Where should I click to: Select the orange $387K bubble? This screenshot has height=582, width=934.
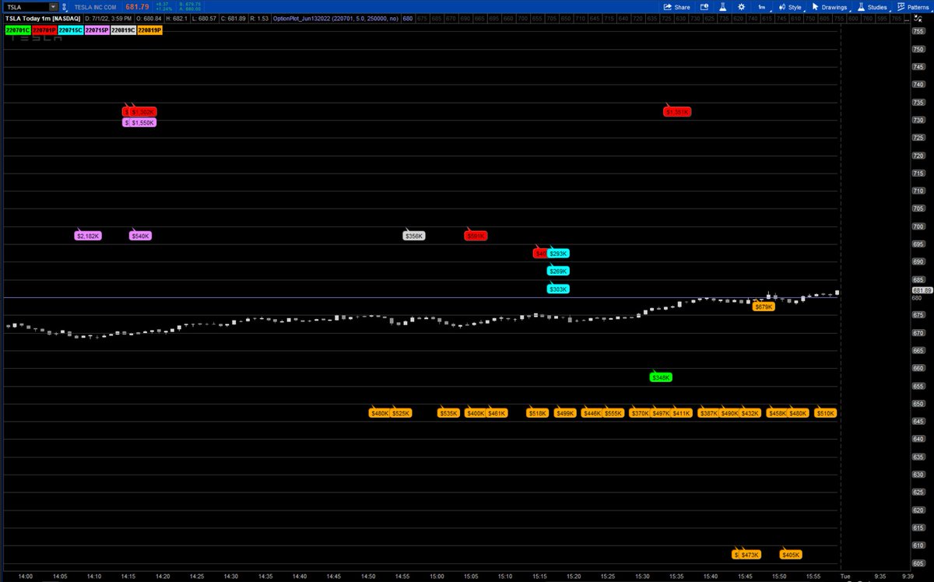[709, 413]
